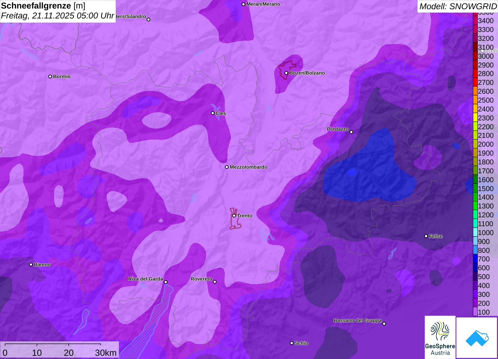
Task: Click the Bormio city marker dot
Action: (50, 76)
